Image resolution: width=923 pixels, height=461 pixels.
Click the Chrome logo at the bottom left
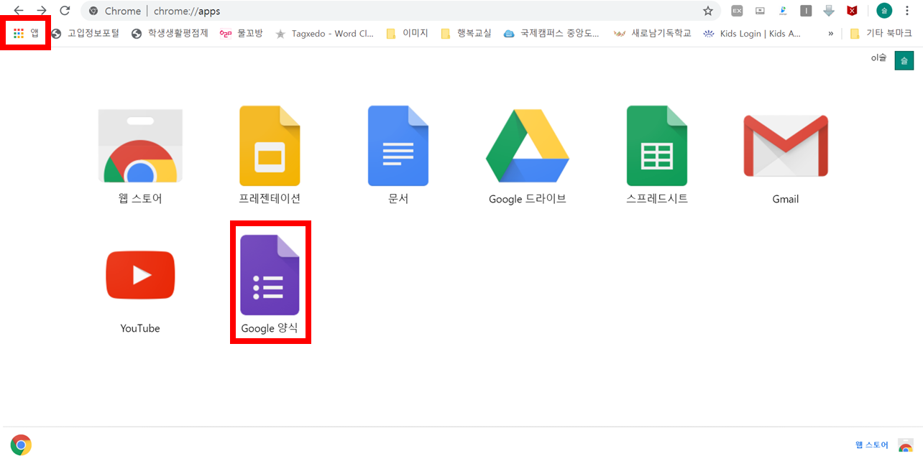[21, 445]
